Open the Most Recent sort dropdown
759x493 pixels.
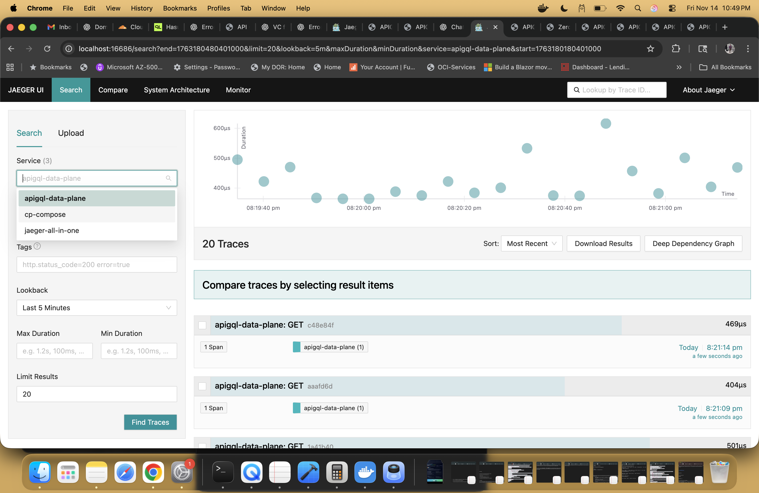[531, 243]
